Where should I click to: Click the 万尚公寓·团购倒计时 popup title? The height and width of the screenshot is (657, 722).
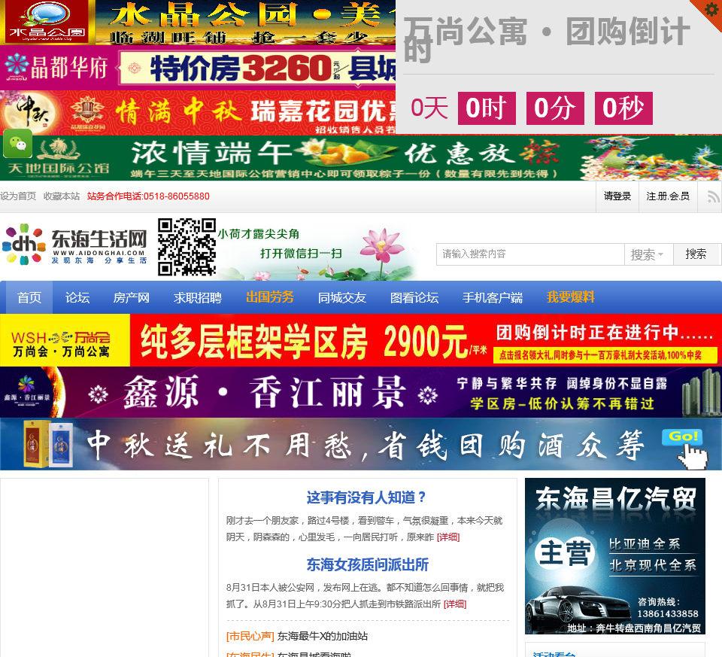coord(547,39)
